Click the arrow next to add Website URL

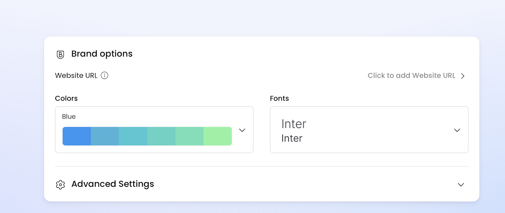463,76
